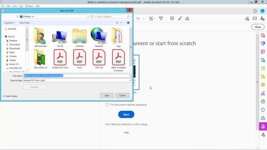Click the fit page scrolling toolbar icon

tap(151, 18)
